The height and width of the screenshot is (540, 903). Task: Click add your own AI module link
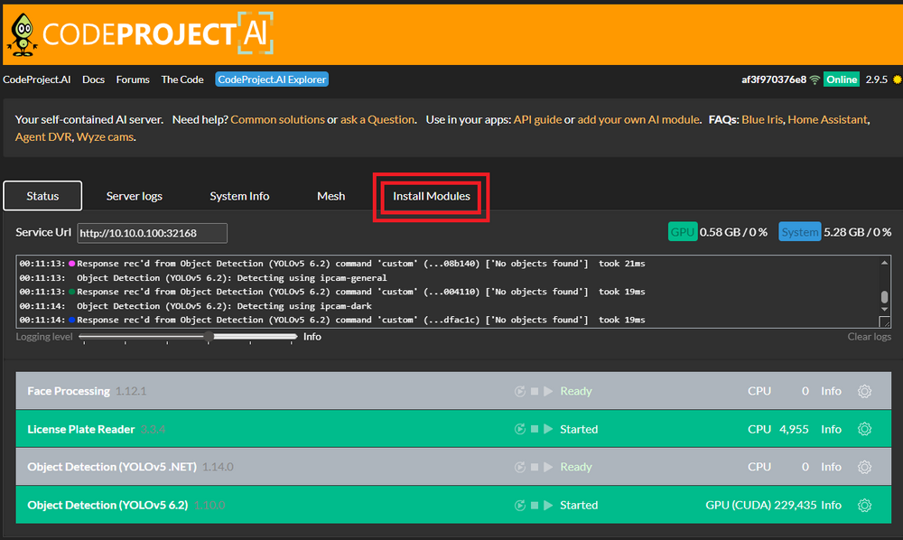click(x=638, y=120)
